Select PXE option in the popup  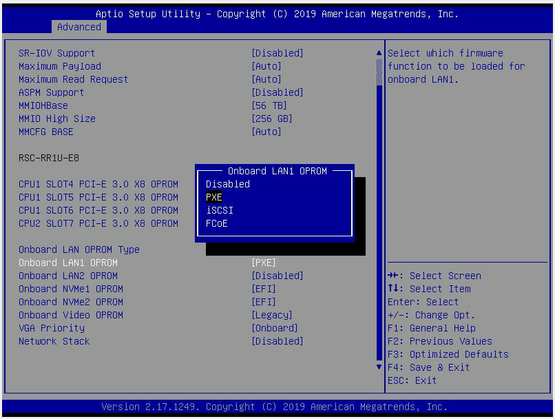tap(214, 197)
